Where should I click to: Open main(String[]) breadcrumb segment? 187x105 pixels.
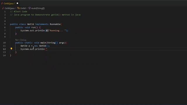coord(38,8)
